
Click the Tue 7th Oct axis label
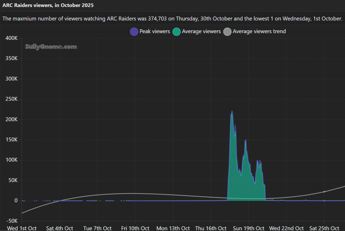pos(97,228)
